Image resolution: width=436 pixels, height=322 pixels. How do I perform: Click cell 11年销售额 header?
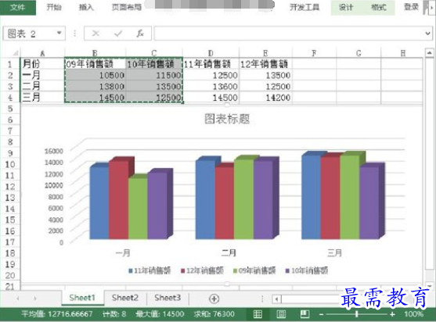point(211,64)
